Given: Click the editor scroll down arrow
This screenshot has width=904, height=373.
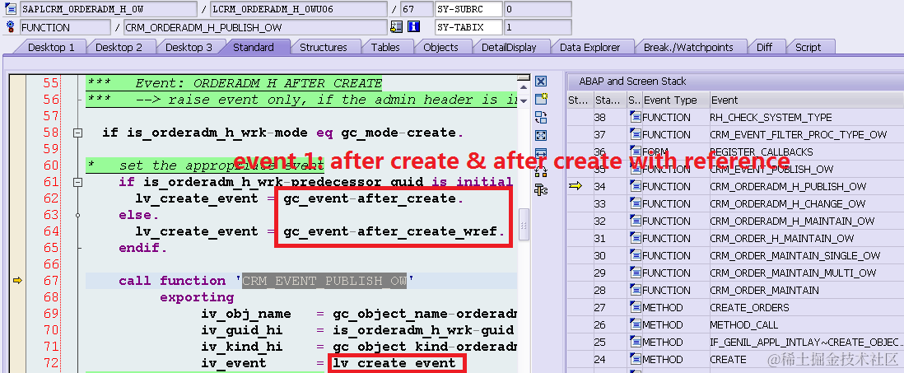Looking at the screenshot, I should pos(524,101).
